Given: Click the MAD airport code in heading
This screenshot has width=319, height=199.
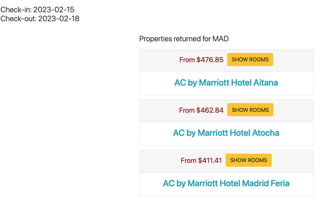Looking at the screenshot, I should tap(220, 39).
